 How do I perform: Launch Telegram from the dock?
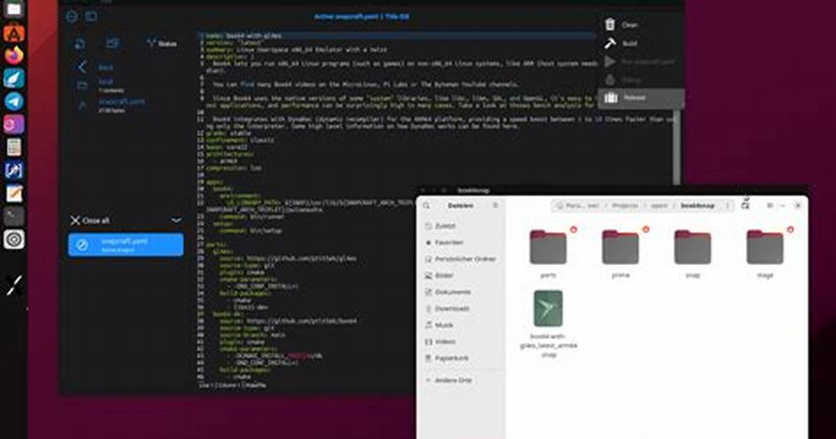click(x=14, y=101)
